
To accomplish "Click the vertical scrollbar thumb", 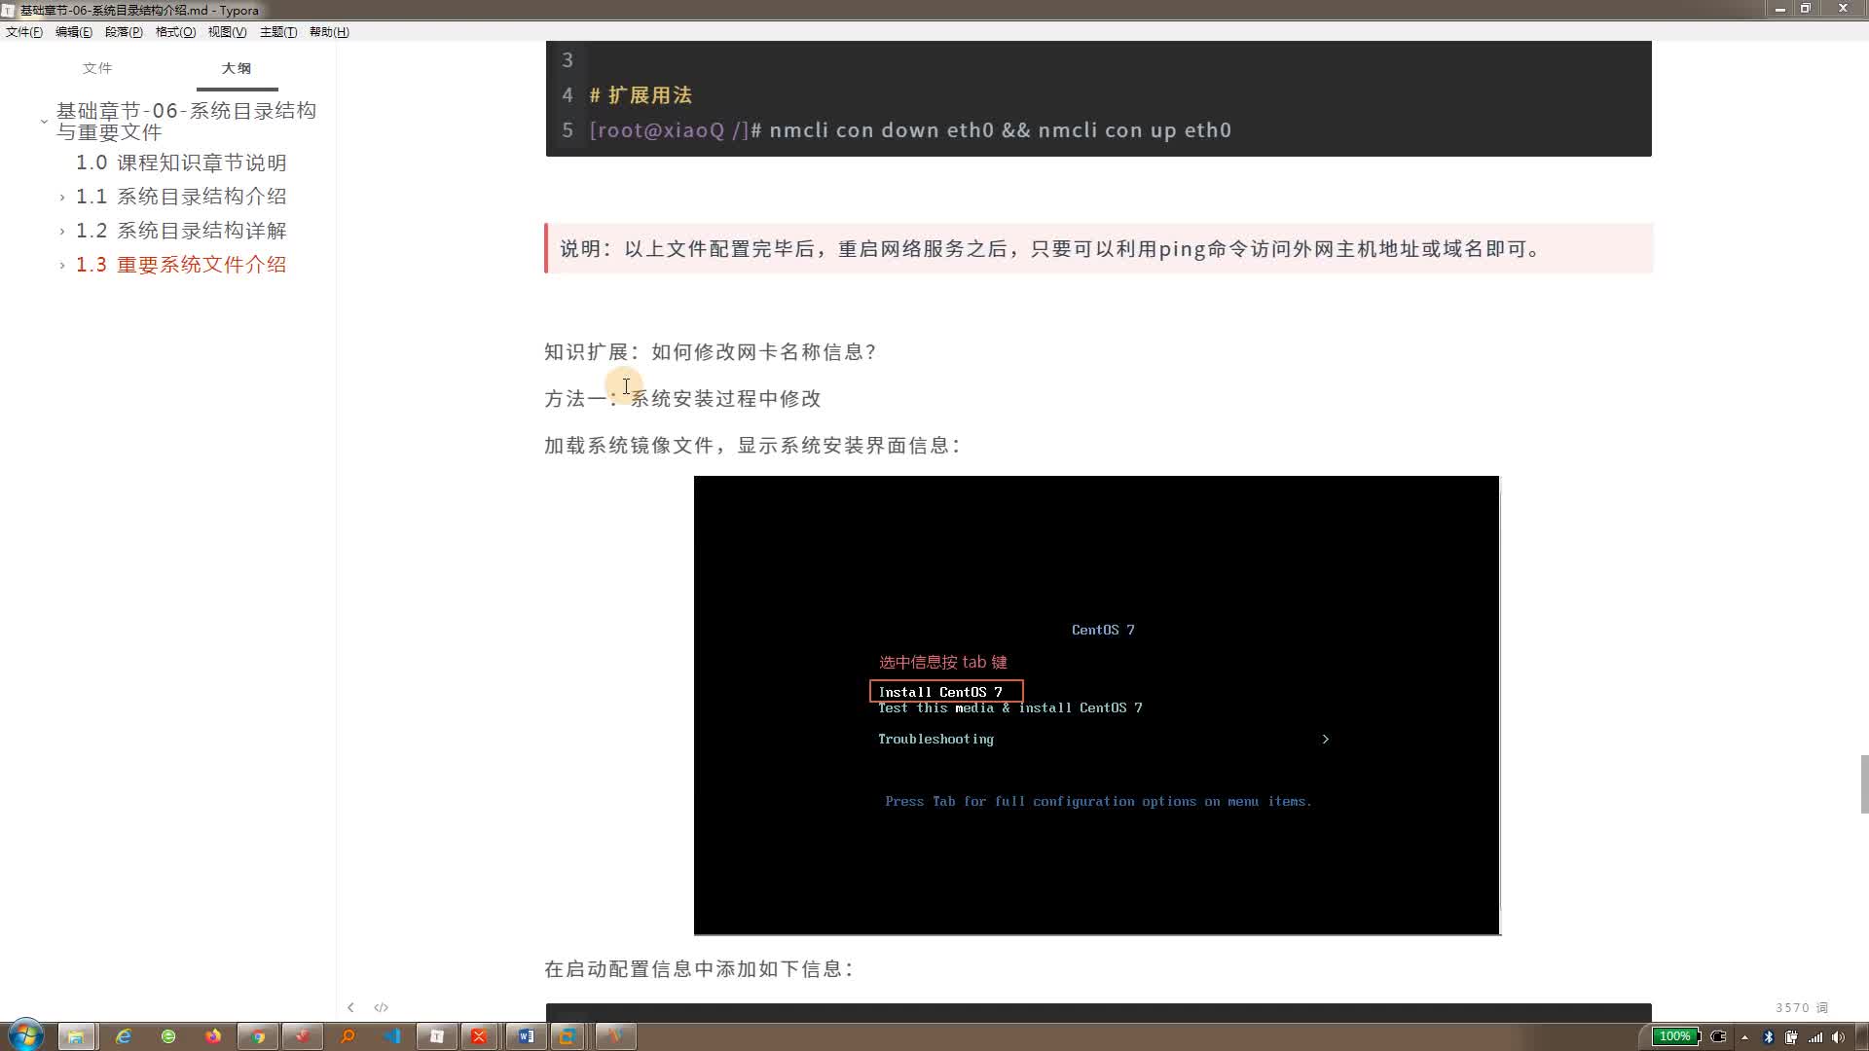I will pyautogui.click(x=1864, y=783).
